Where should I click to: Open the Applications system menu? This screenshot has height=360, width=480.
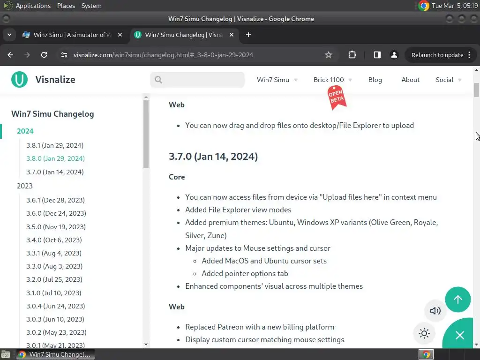33,6
